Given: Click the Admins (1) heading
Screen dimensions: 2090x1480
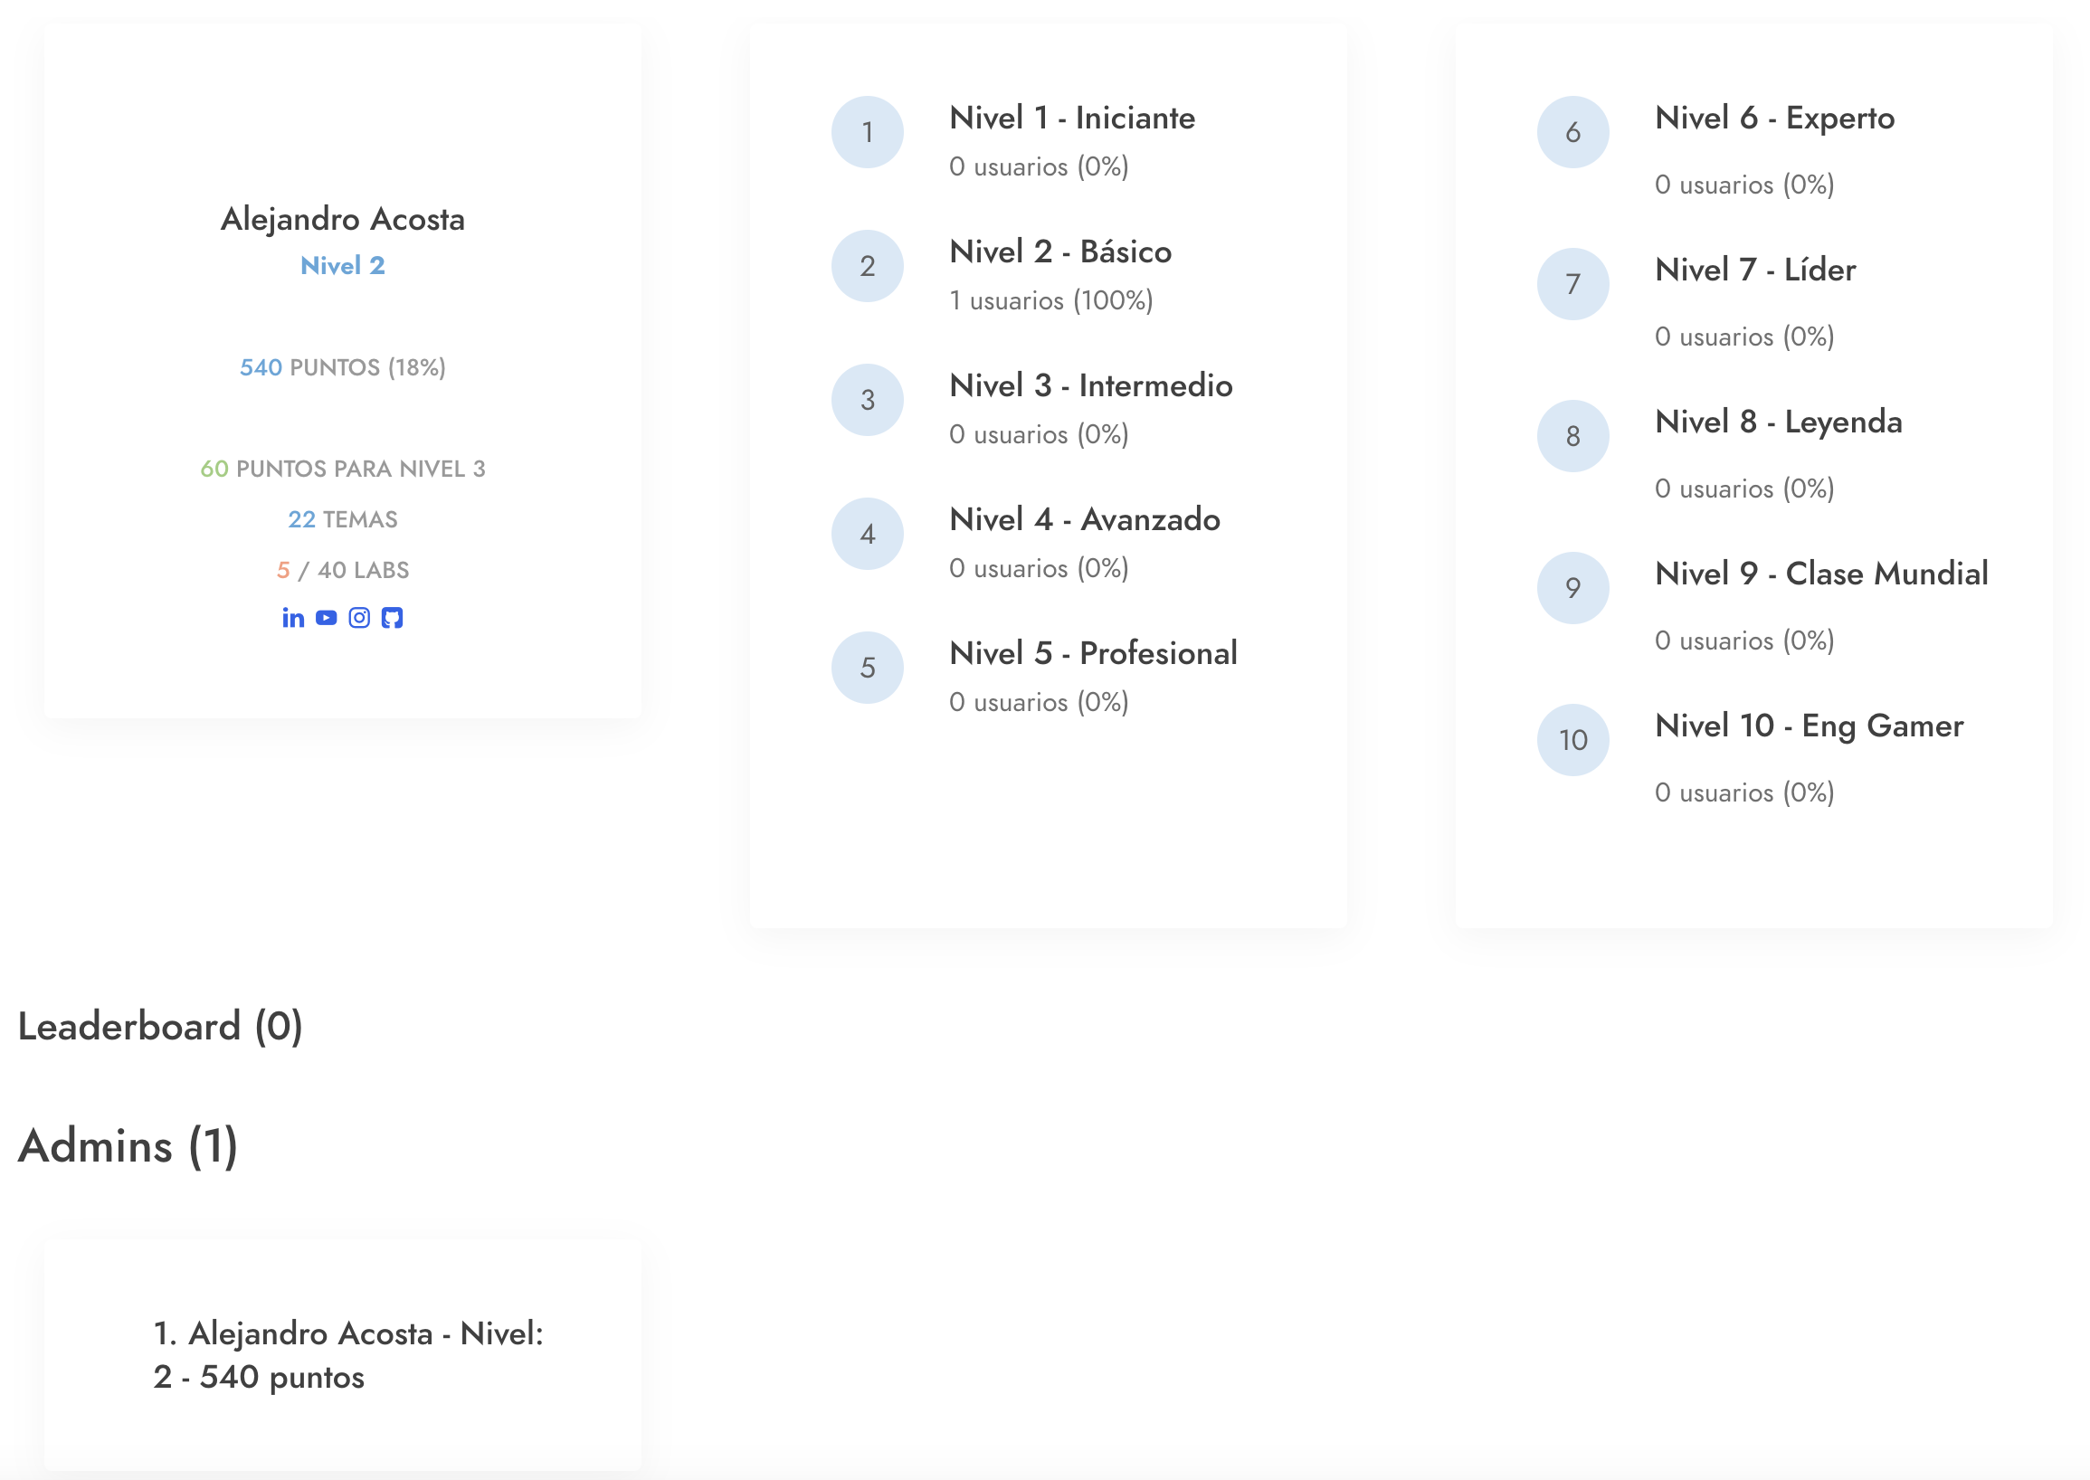Looking at the screenshot, I should pyautogui.click(x=128, y=1146).
